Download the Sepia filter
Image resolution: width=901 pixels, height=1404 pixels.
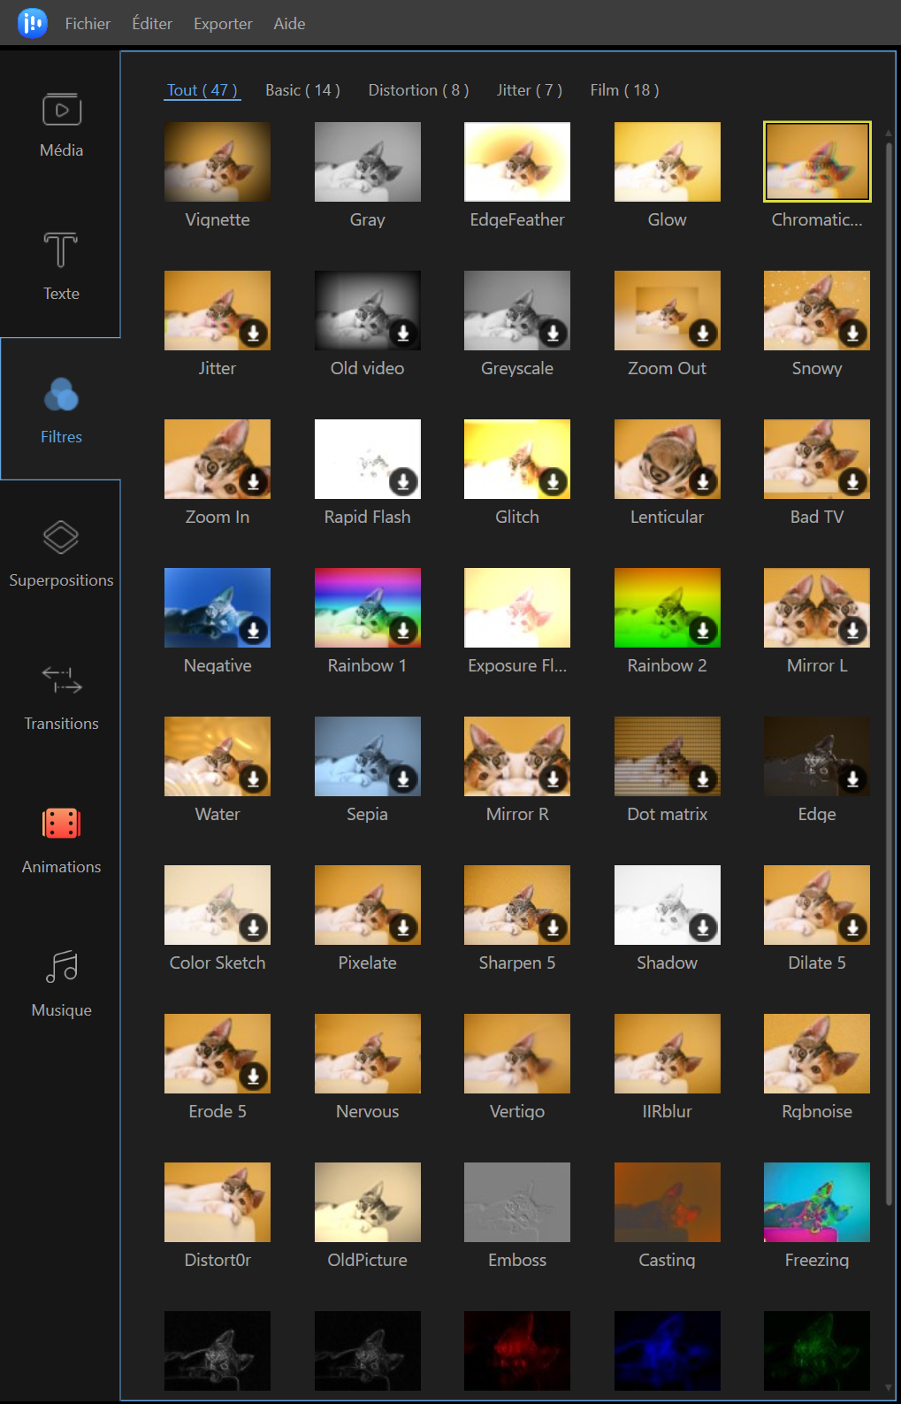tap(403, 779)
